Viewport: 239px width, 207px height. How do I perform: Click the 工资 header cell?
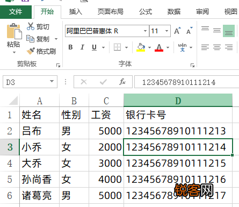pos(106,115)
